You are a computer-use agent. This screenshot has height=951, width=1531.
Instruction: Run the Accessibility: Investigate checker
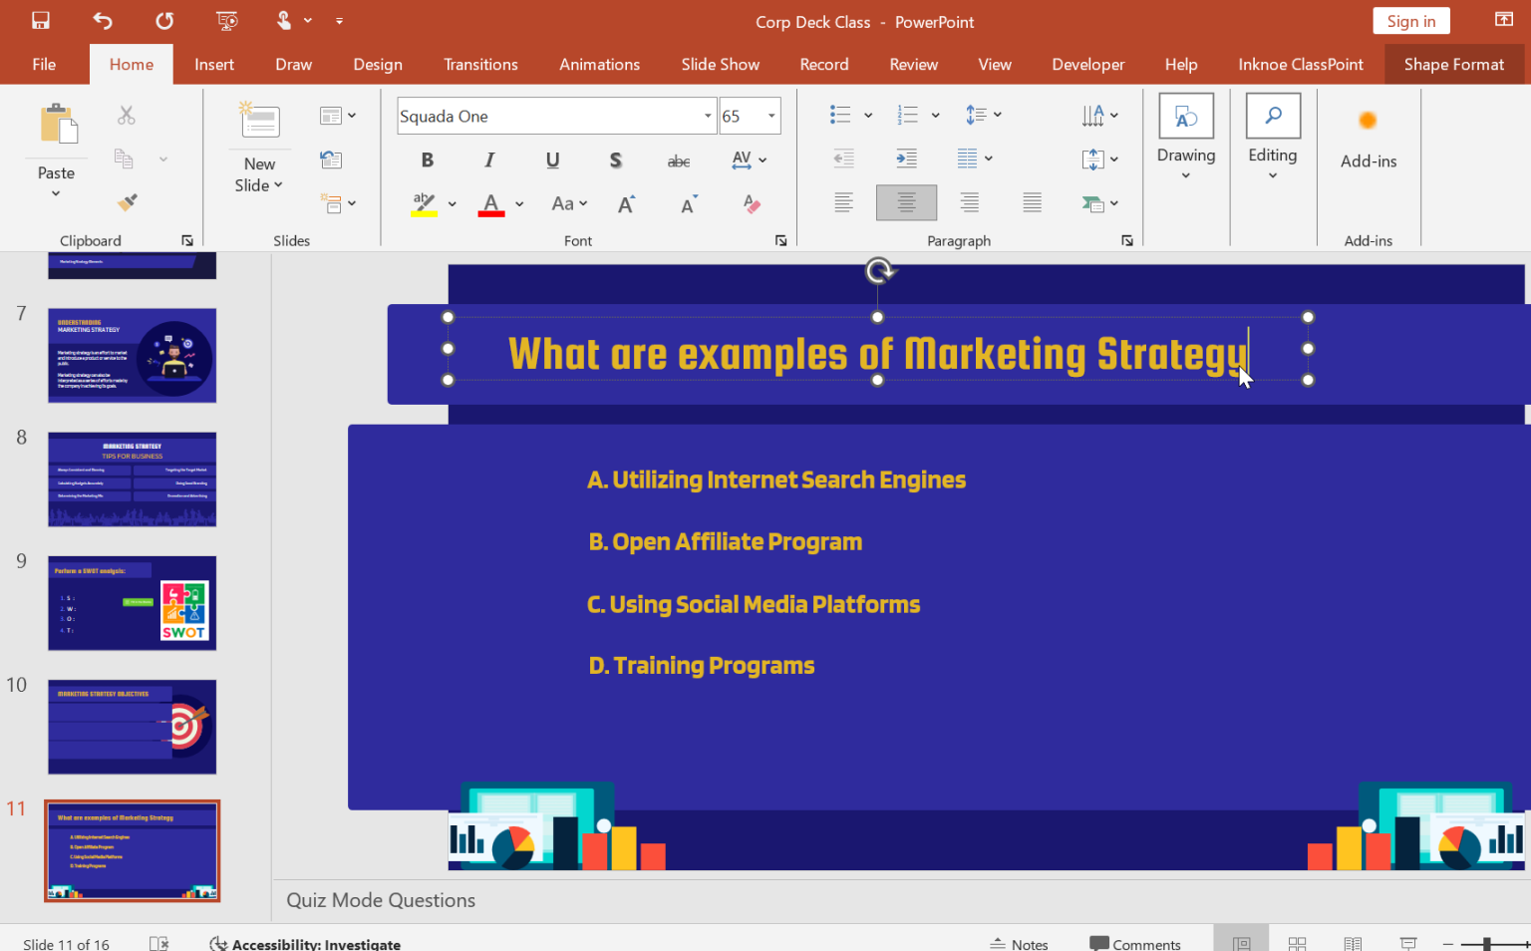coord(304,943)
